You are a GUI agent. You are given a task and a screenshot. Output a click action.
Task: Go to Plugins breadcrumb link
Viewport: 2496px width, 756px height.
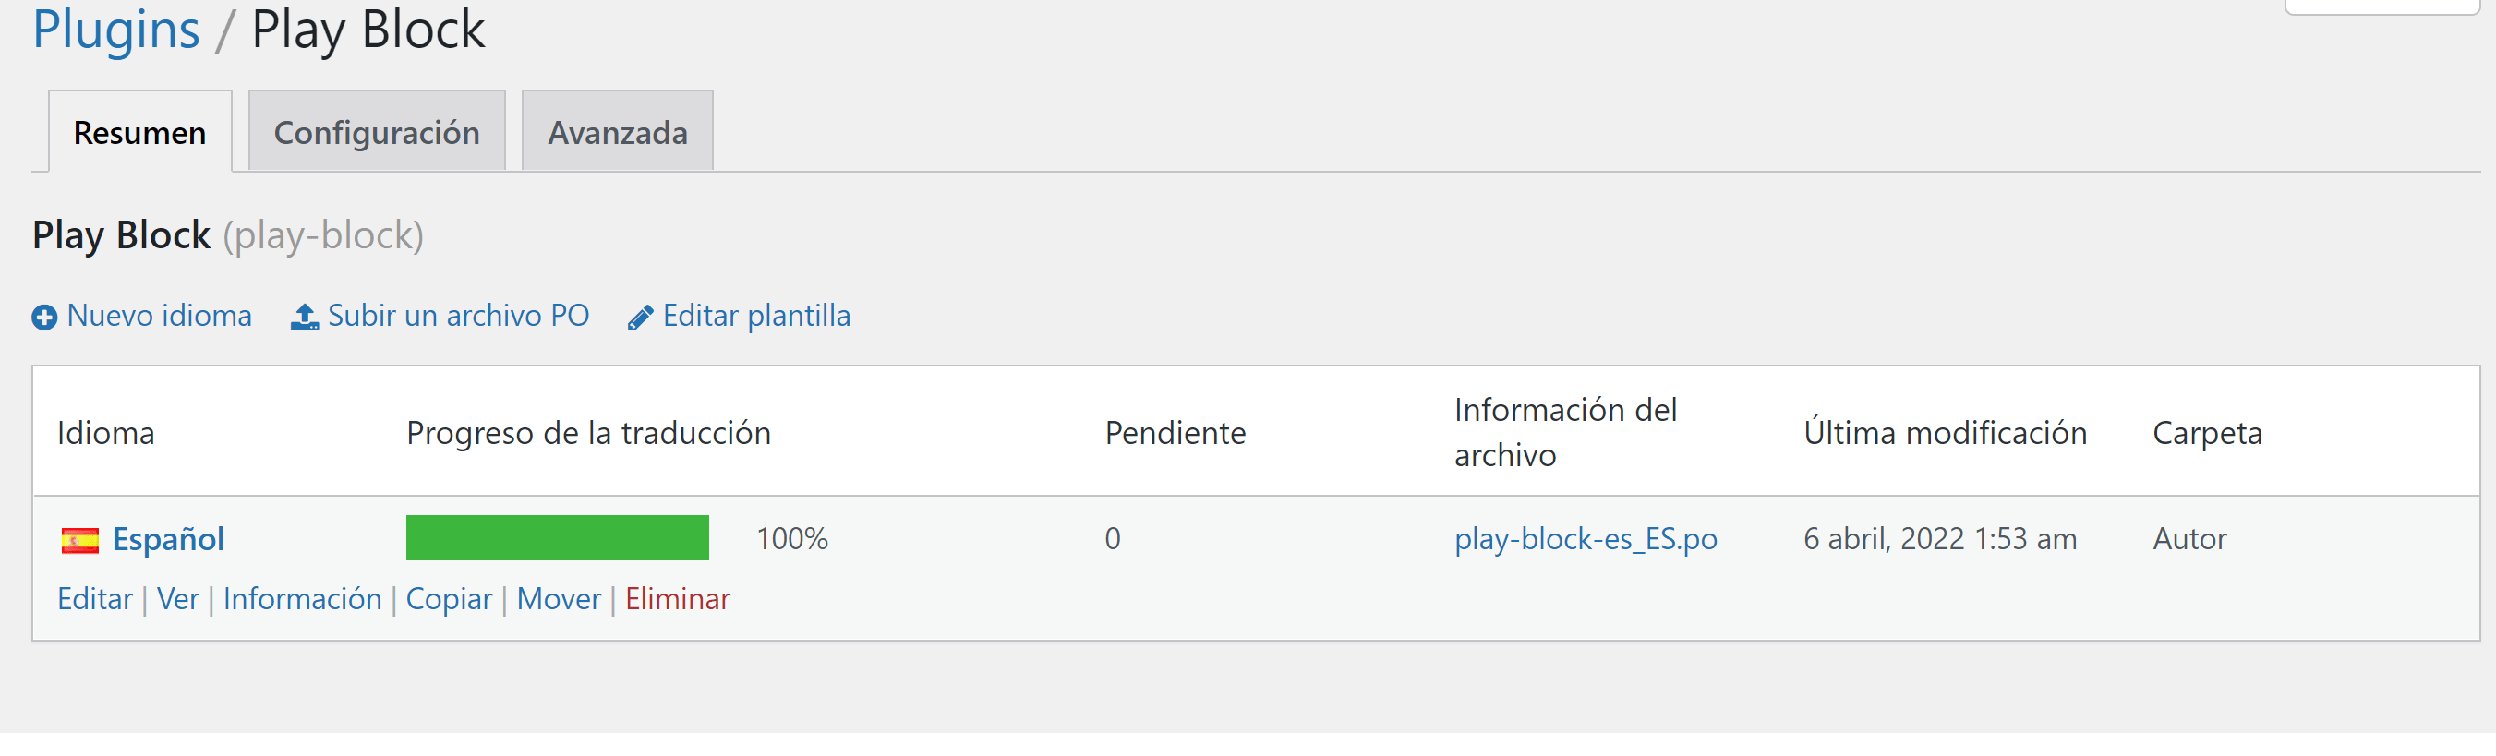[116, 29]
